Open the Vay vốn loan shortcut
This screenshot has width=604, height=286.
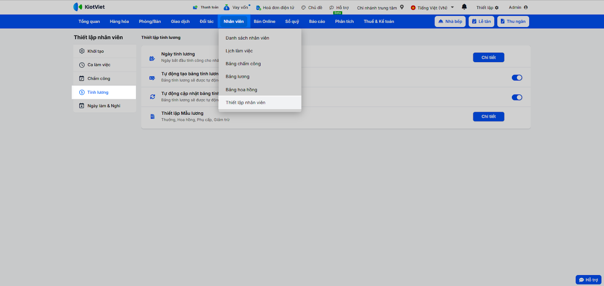click(236, 7)
